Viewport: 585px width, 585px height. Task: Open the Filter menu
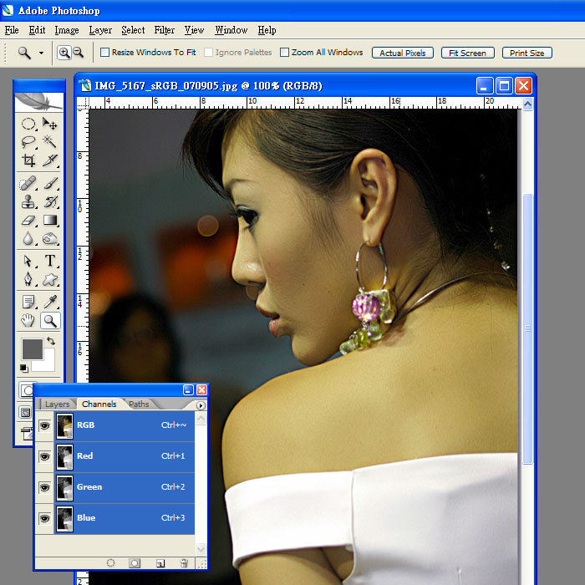(x=165, y=30)
